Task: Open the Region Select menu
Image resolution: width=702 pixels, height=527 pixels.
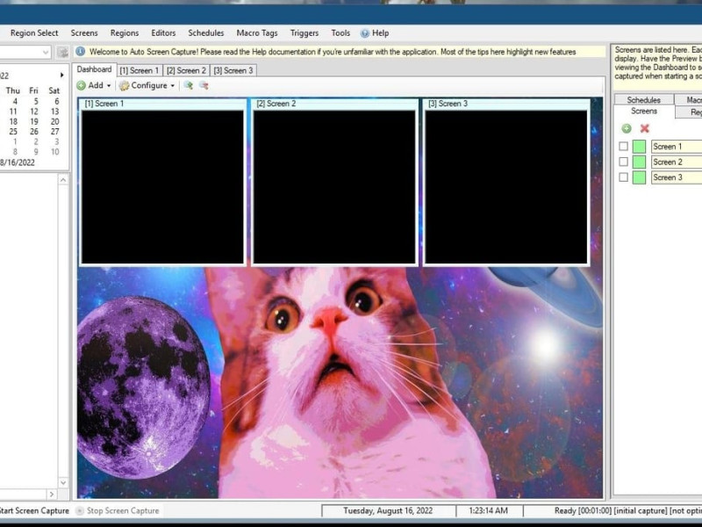Action: tap(34, 33)
